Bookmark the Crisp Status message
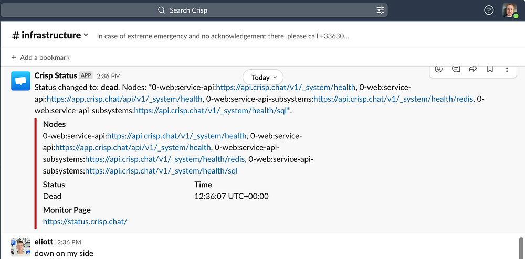The image size is (525, 259). click(490, 69)
